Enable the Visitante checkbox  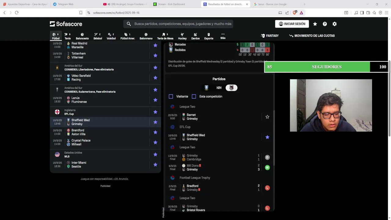click(171, 97)
